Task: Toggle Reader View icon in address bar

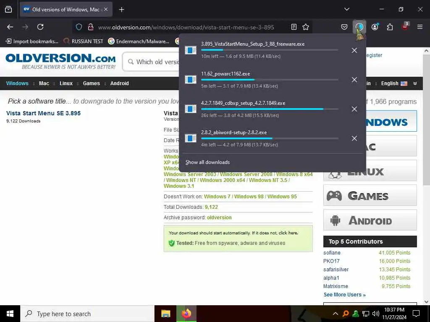Action: click(x=294, y=27)
